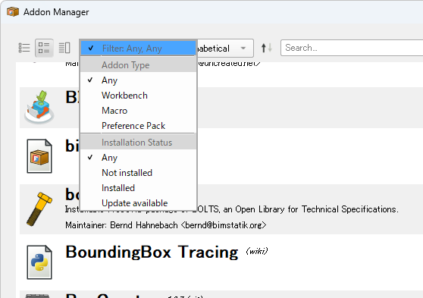The width and height of the screenshot is (423, 298).
Task: Click the BOLTS Open Library description text
Action: 231,209
